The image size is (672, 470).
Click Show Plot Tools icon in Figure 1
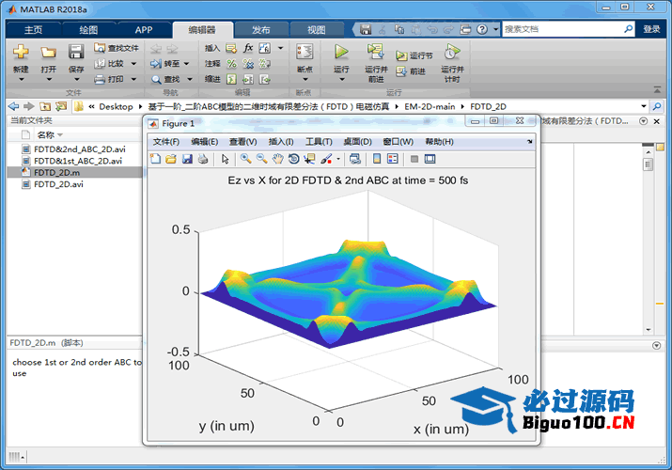pos(430,159)
